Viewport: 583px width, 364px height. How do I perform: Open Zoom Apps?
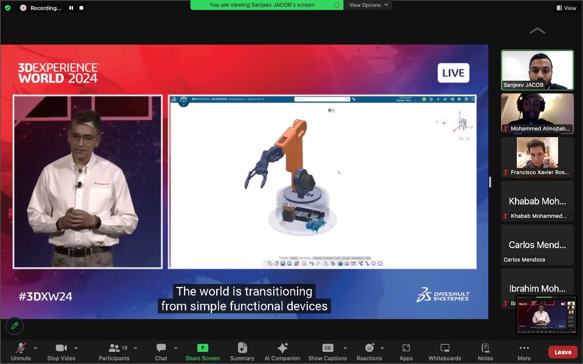click(x=406, y=351)
